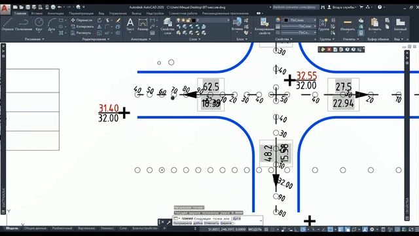The width and height of the screenshot is (419, 236).
Task: Toggle object snap in status bar
Action: click(331, 229)
